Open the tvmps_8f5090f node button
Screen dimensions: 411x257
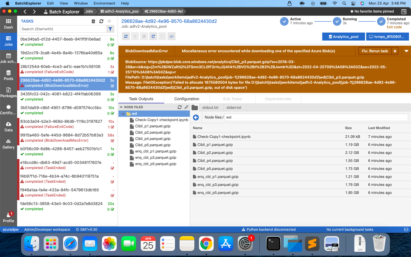coord(388,37)
